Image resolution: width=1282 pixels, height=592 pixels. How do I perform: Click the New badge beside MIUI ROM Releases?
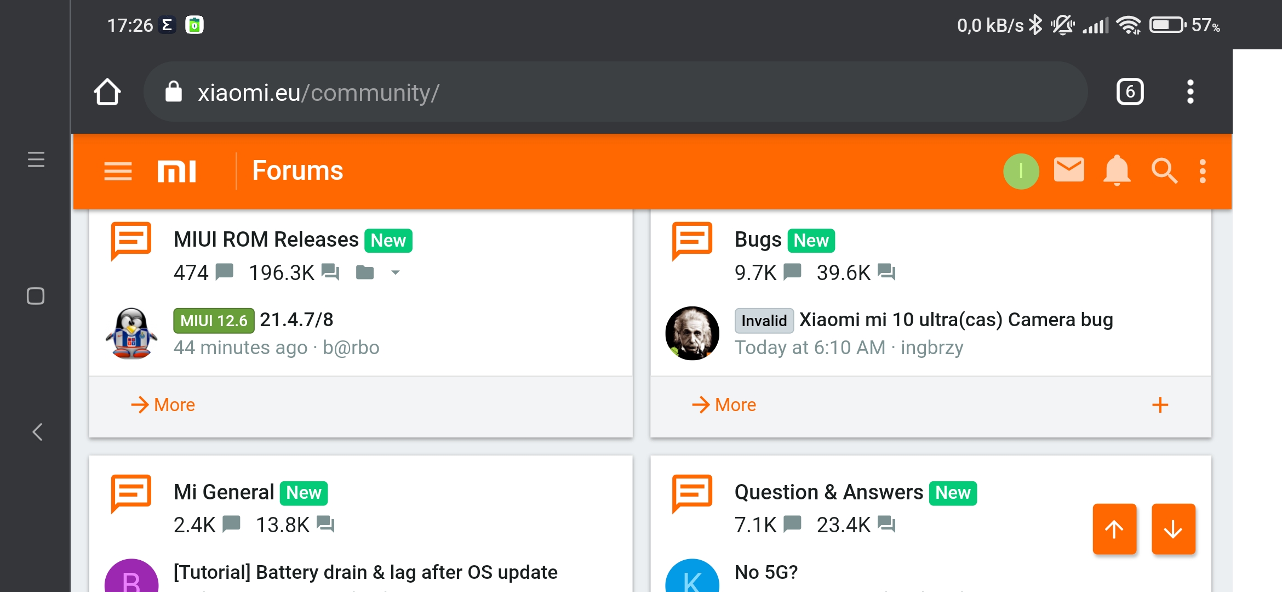388,241
